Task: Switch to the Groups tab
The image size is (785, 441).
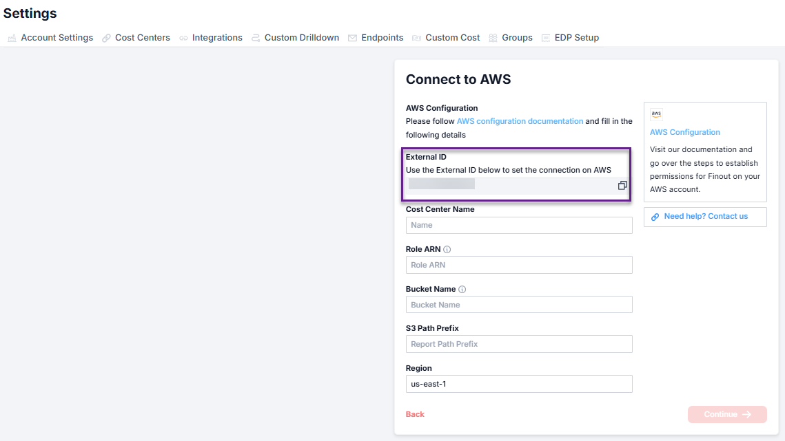Action: click(517, 38)
